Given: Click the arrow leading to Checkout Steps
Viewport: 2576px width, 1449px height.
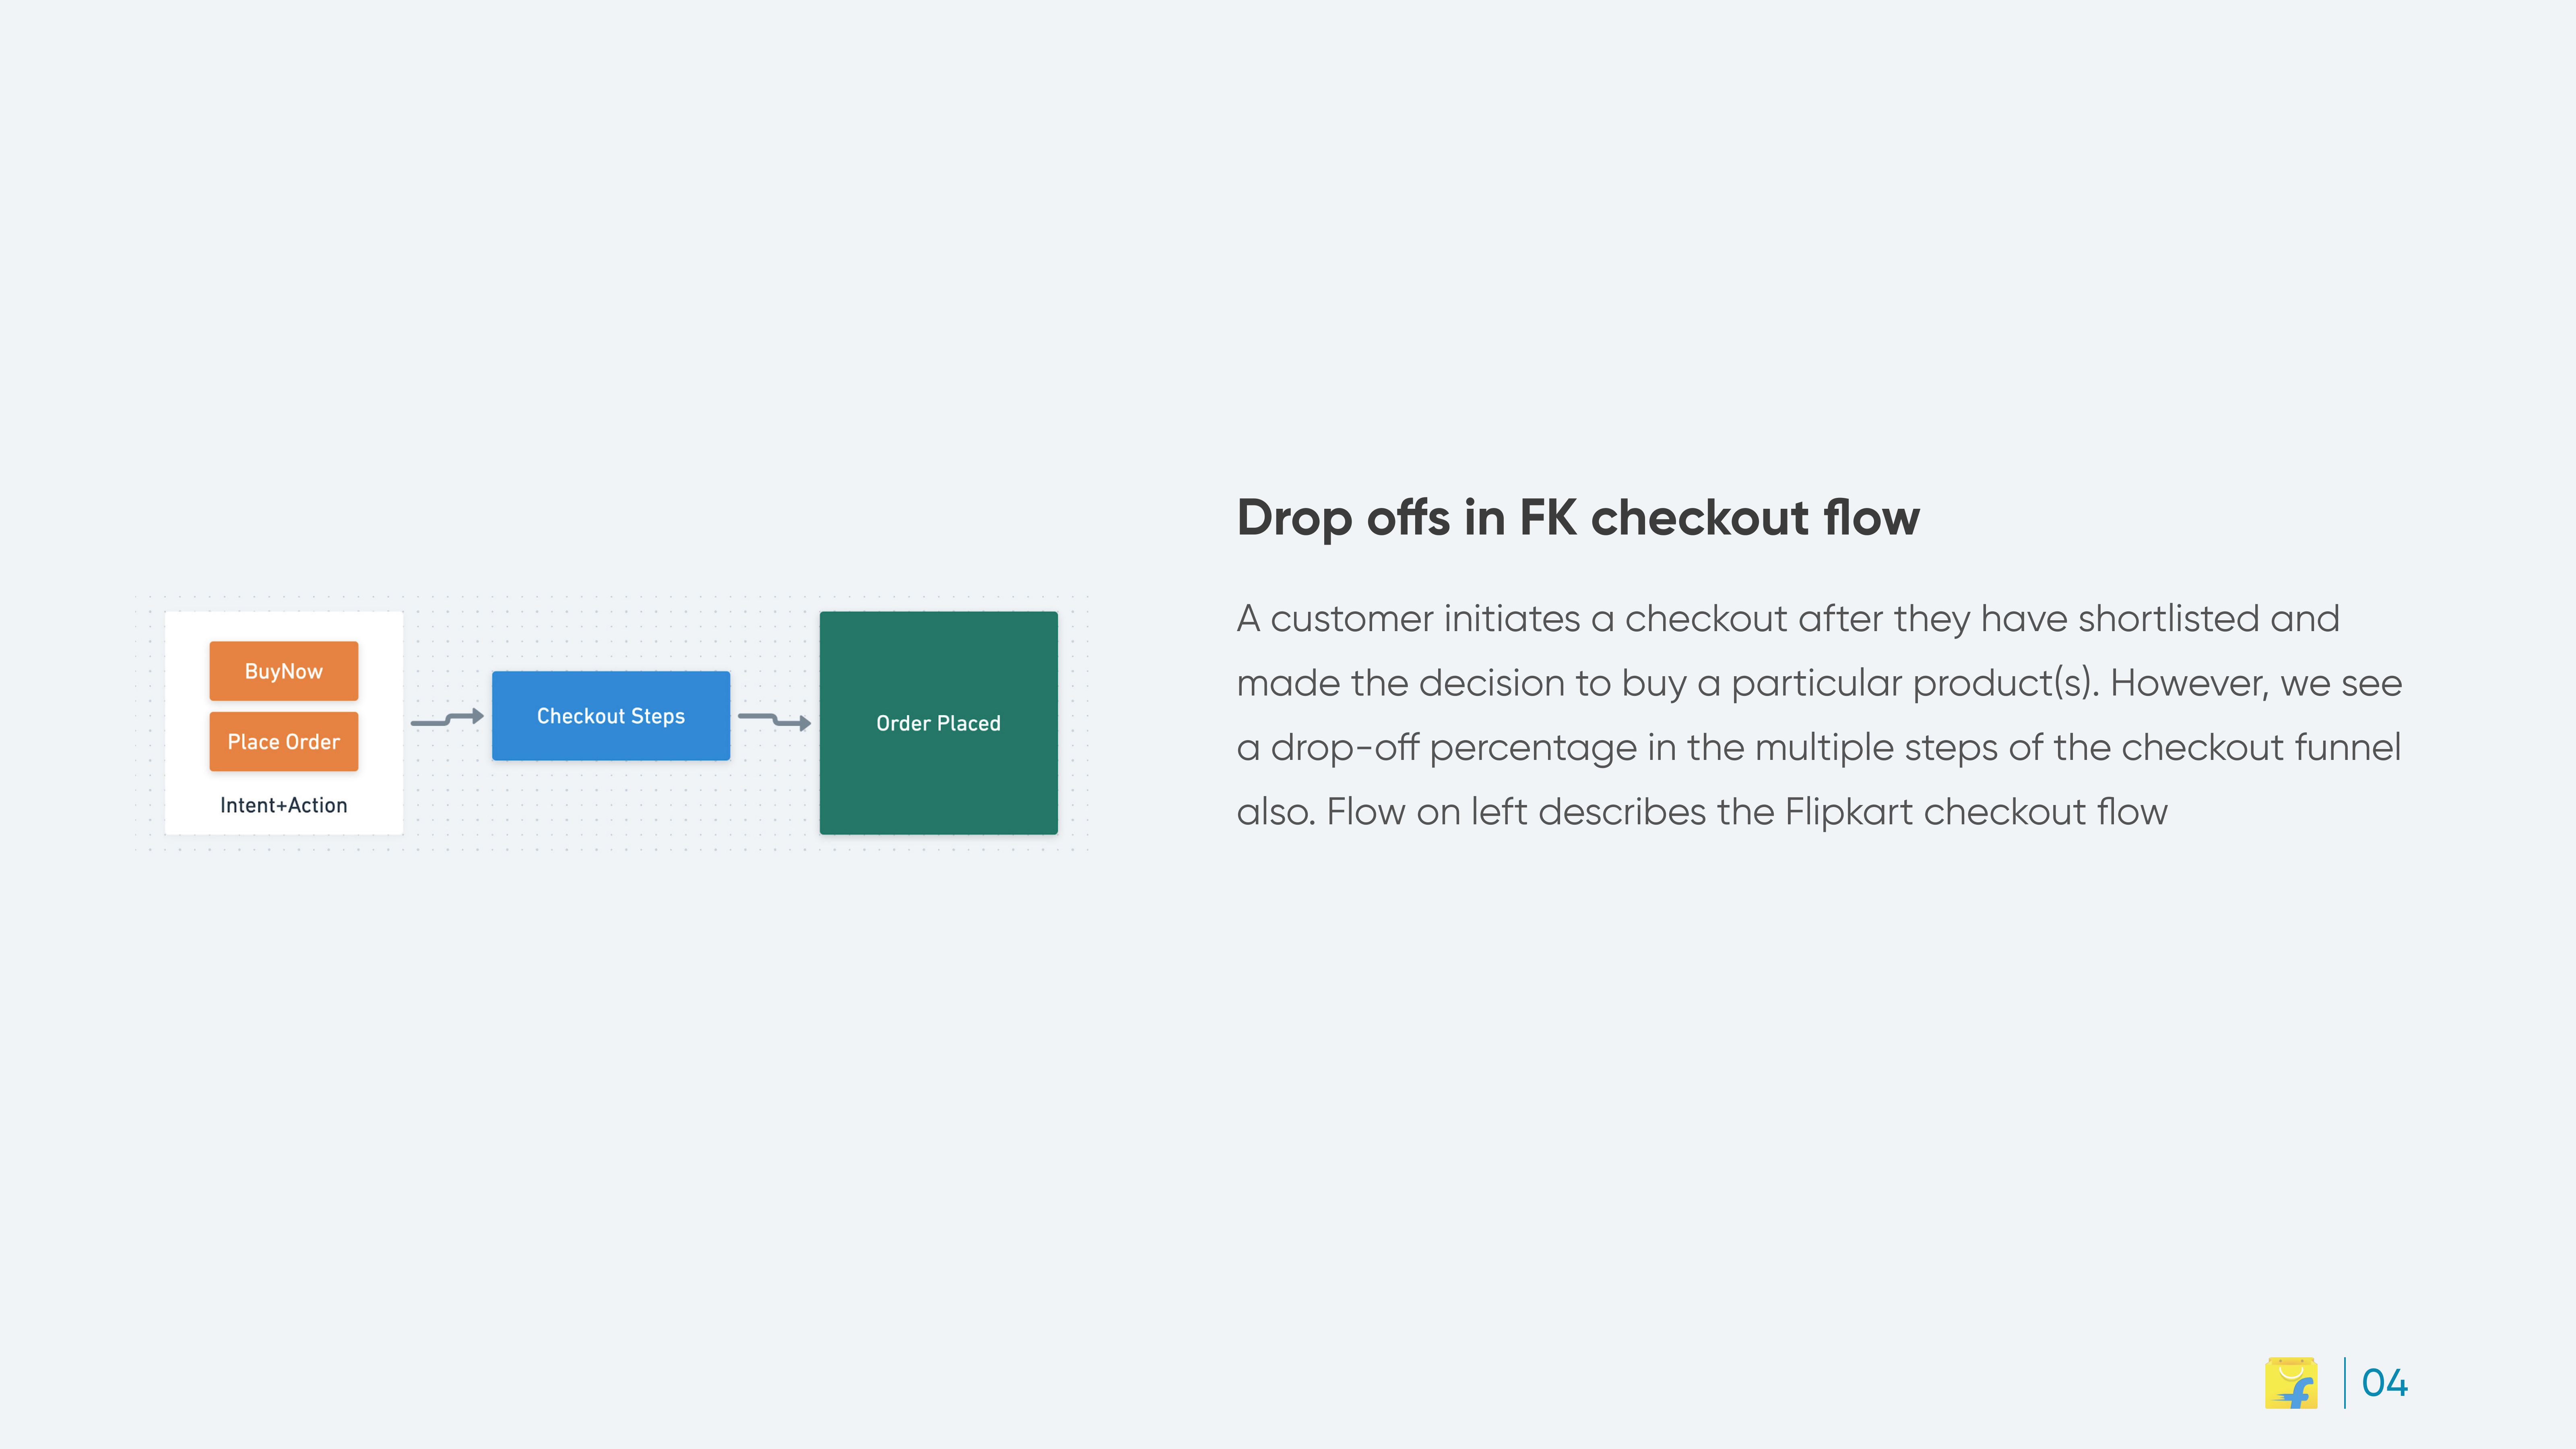Looking at the screenshot, I should point(447,718).
